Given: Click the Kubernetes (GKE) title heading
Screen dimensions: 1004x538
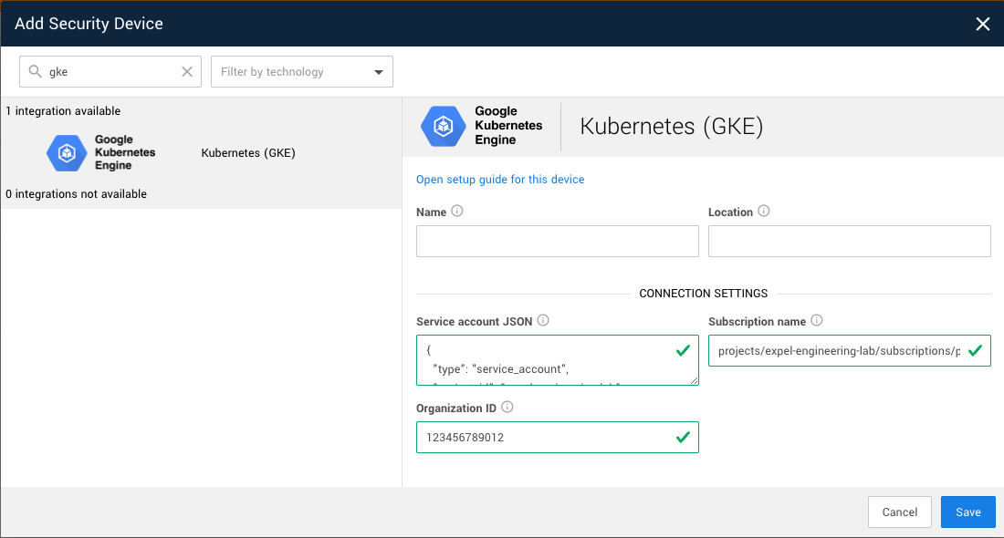Looking at the screenshot, I should tap(672, 127).
